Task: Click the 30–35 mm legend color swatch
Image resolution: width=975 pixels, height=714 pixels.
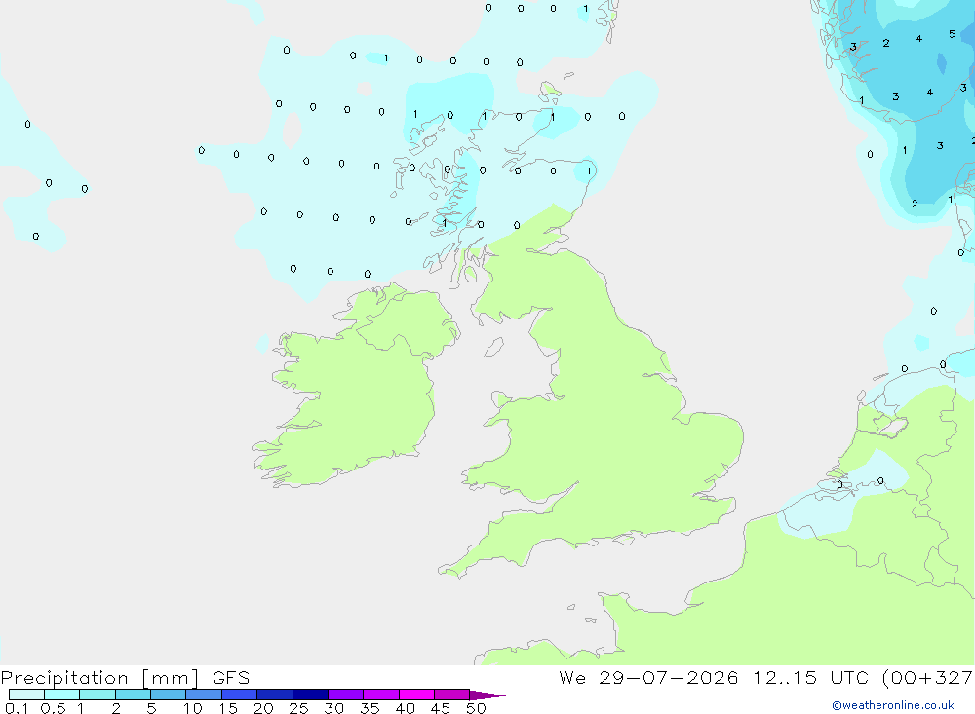Action: 346,695
